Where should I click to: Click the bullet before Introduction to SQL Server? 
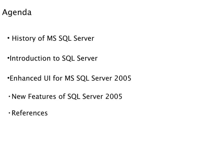[x=8, y=58]
